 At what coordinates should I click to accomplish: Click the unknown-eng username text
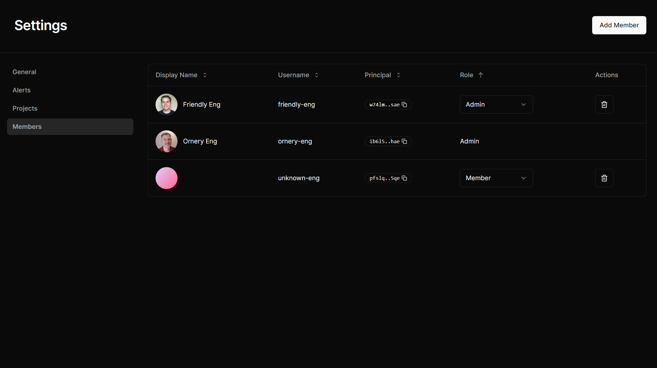(299, 178)
